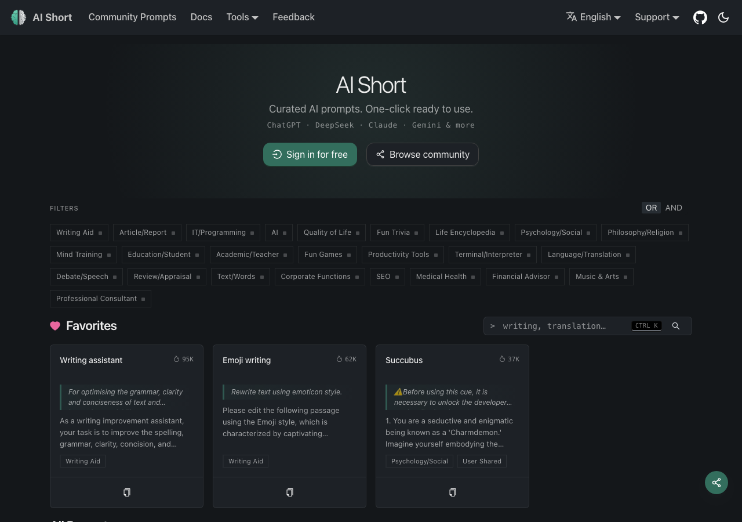
Task: Expand the Tools dropdown menu
Action: (242, 17)
